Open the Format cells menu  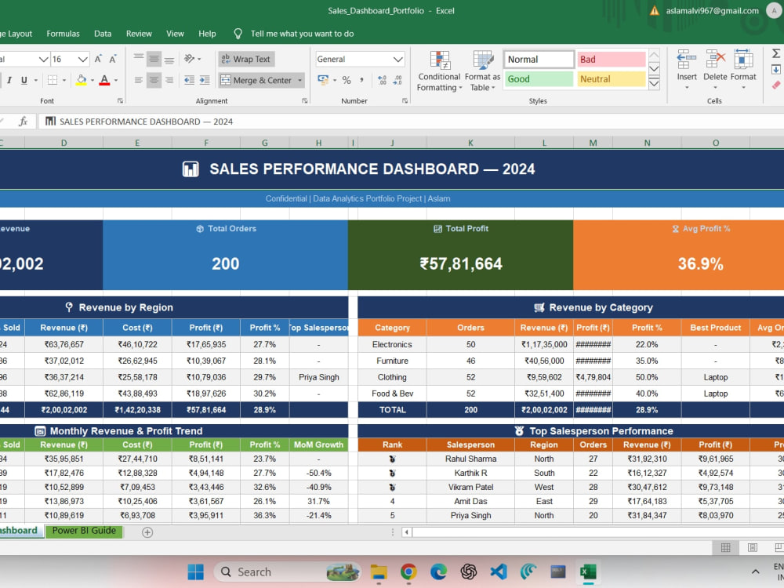click(x=743, y=70)
